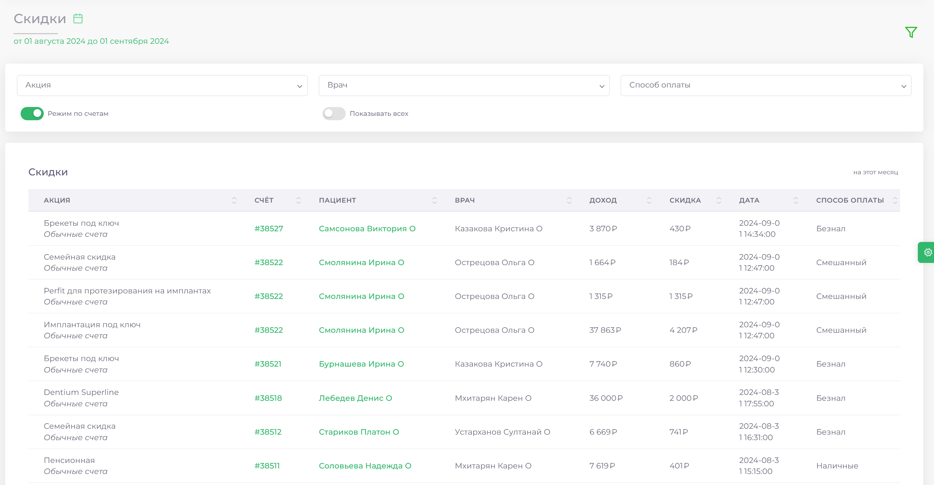Open invoice #38522 in Perfit row
Screen dimensions: 934x485
[269, 296]
